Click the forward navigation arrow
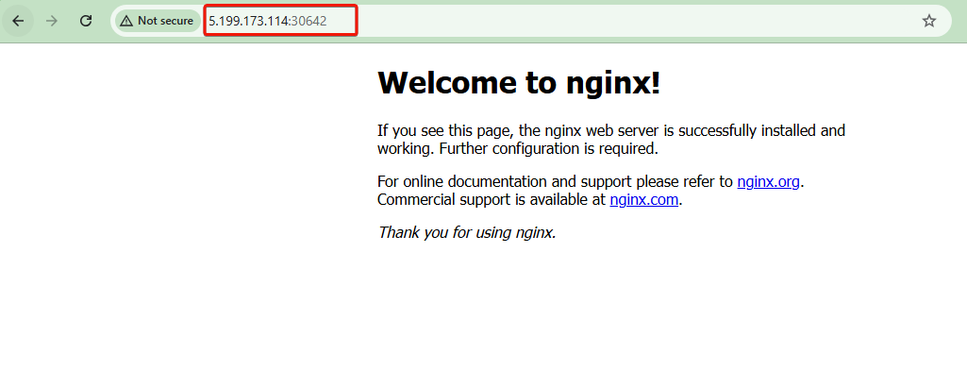 (52, 21)
